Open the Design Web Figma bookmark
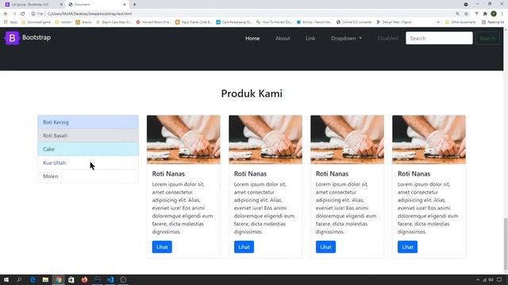 click(394, 22)
